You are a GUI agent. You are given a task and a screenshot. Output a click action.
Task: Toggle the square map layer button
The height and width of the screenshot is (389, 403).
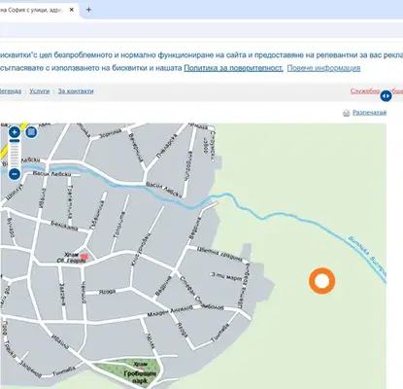click(31, 132)
